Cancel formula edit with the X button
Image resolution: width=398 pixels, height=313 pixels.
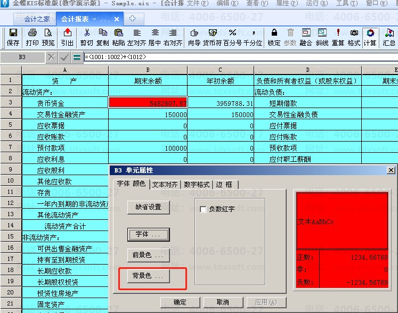tap(51, 57)
